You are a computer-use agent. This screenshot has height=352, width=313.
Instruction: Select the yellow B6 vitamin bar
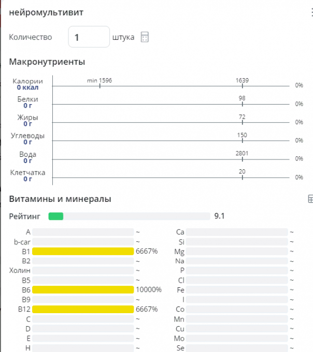tap(83, 290)
